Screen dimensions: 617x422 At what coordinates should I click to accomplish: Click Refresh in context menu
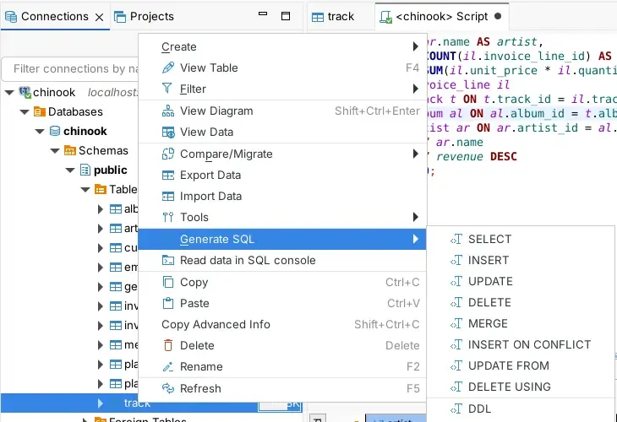[x=282, y=388]
